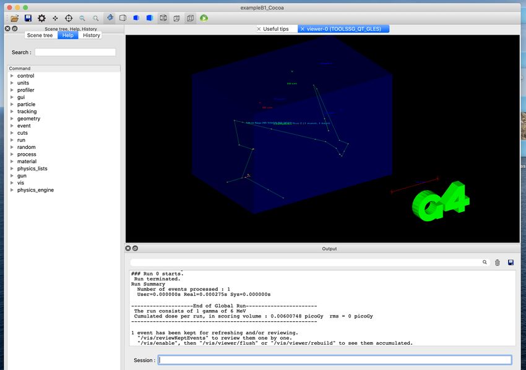Expand the particle command node
Screen dimensions: 526x370
tap(12, 104)
